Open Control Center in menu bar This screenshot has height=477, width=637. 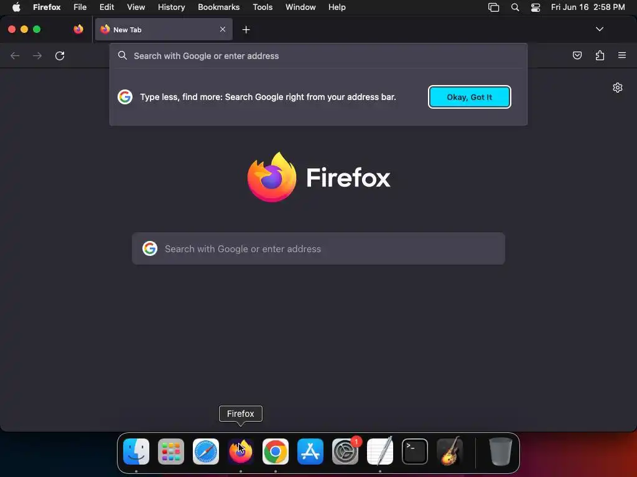click(536, 7)
